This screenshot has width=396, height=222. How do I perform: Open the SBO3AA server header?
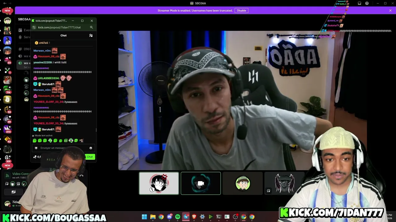(24, 19)
